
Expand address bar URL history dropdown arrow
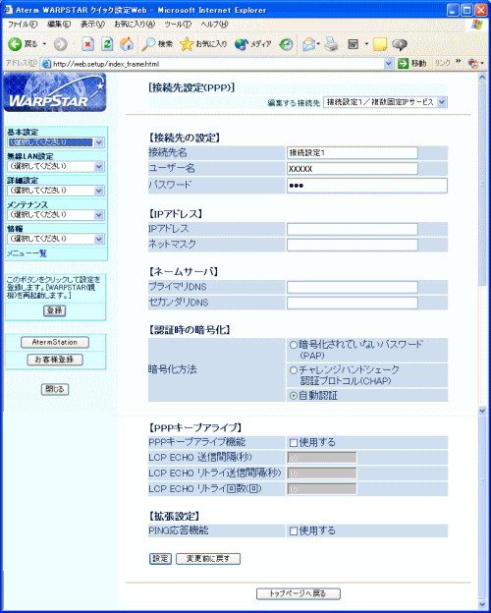388,64
